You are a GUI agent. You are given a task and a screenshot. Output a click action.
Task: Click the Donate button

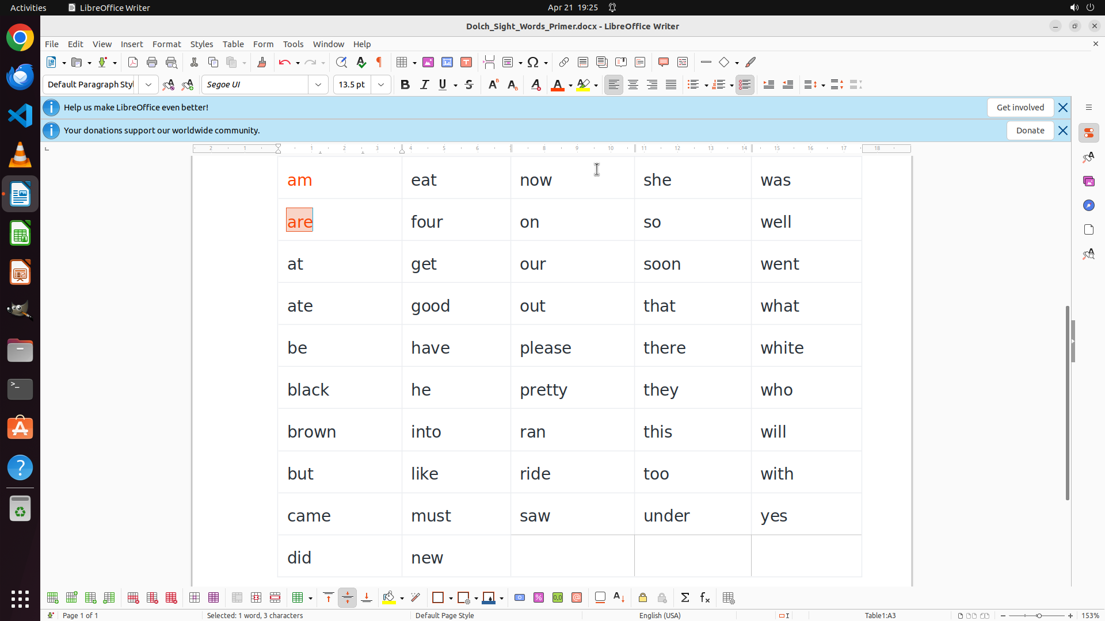coord(1030,131)
